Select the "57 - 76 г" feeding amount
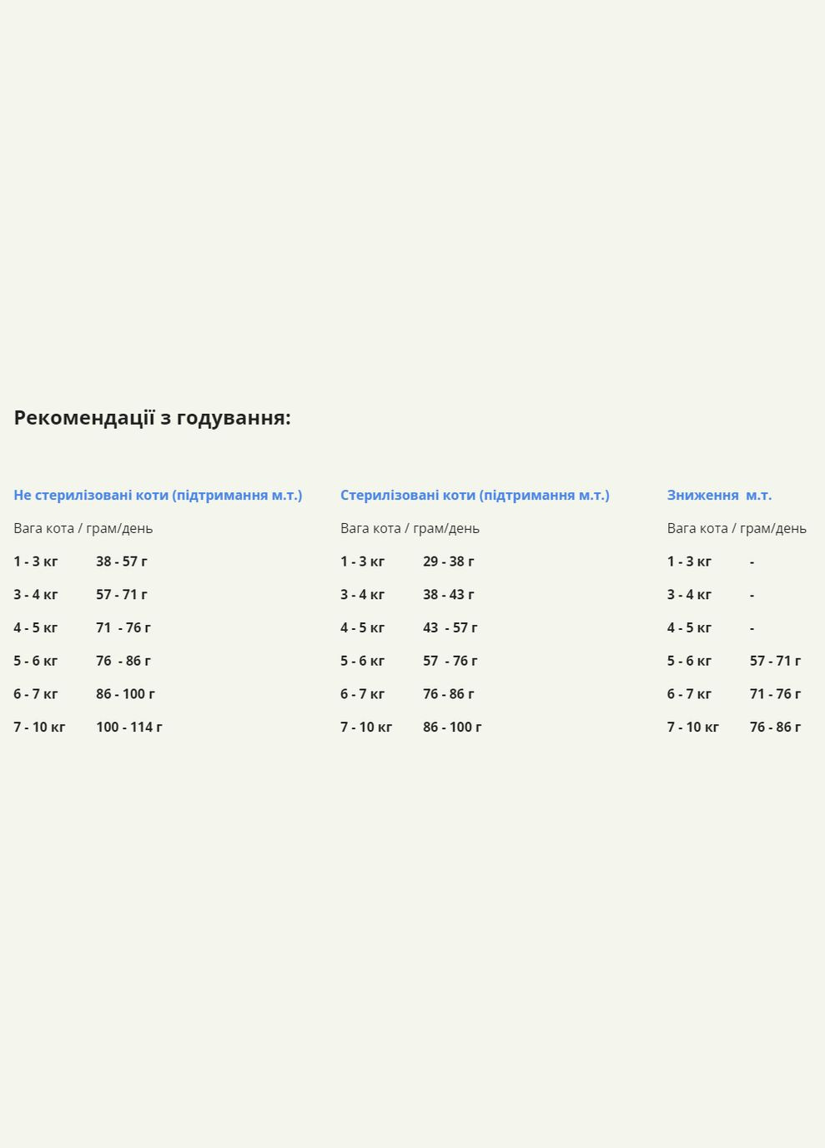Screen dimensions: 825x1148 (x=450, y=661)
